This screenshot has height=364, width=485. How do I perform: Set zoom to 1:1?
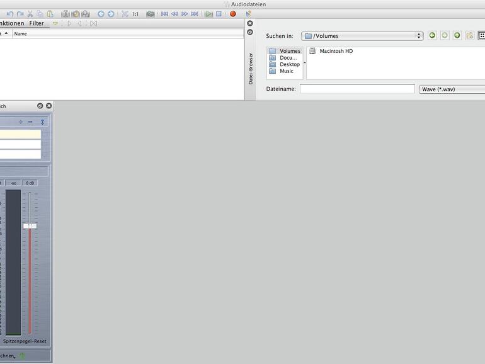[135, 14]
